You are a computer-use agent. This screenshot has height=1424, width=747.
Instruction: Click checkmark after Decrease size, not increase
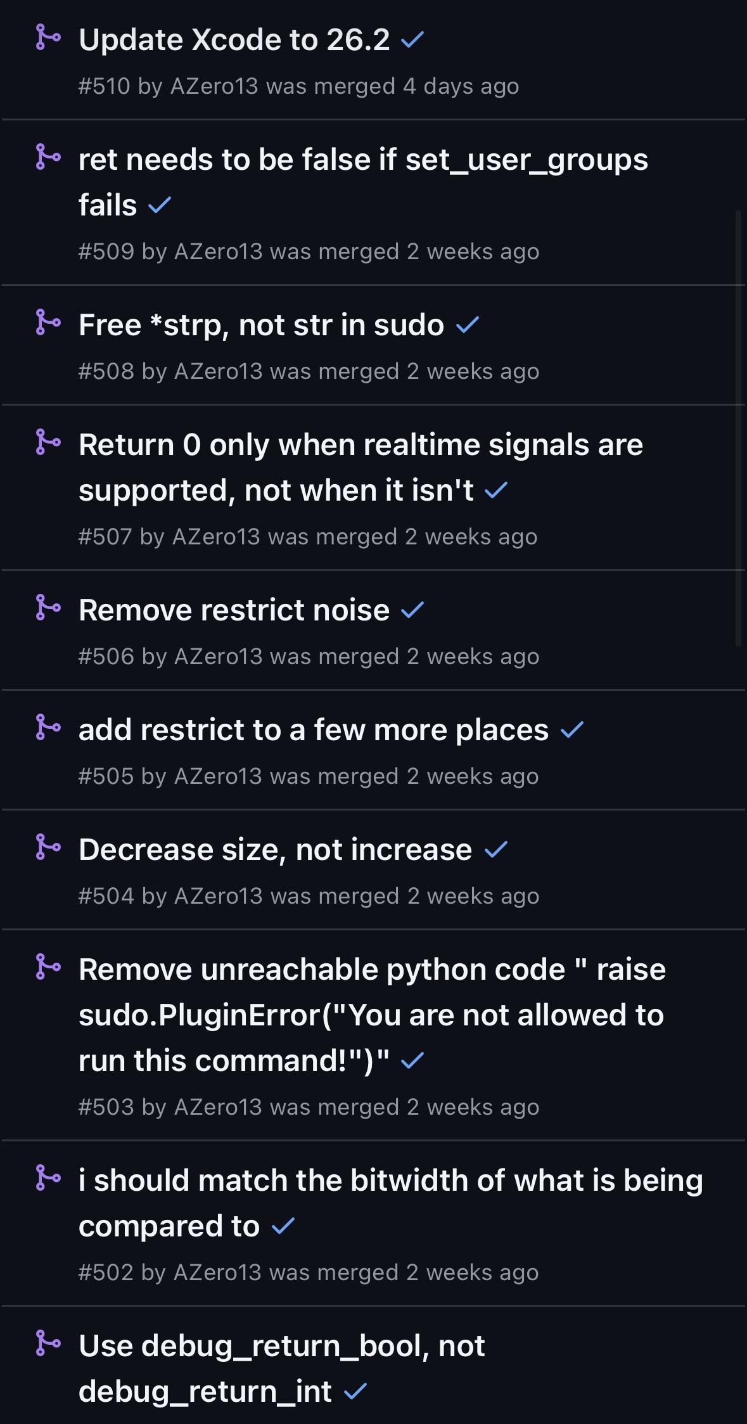pyautogui.click(x=495, y=850)
